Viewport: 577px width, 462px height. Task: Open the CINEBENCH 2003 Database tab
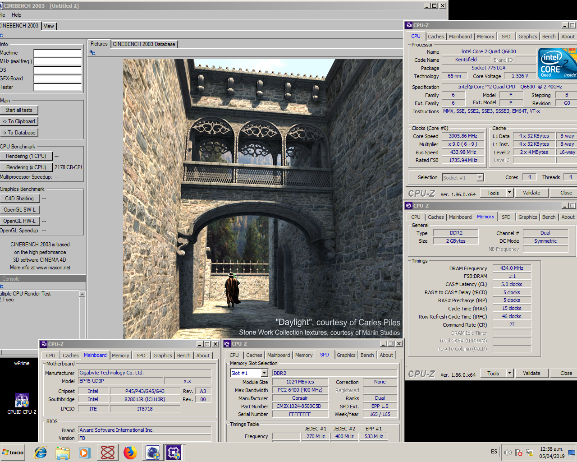(144, 44)
